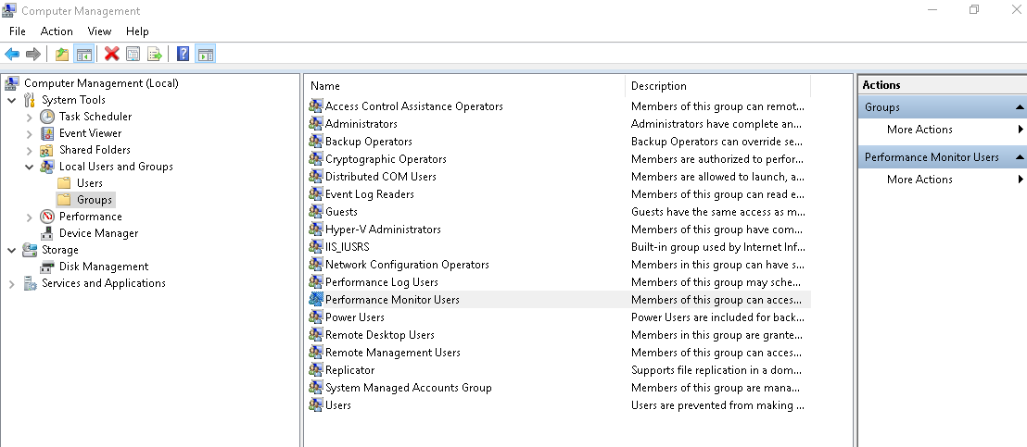
Task: Select the Users folder in tree
Action: [x=90, y=183]
